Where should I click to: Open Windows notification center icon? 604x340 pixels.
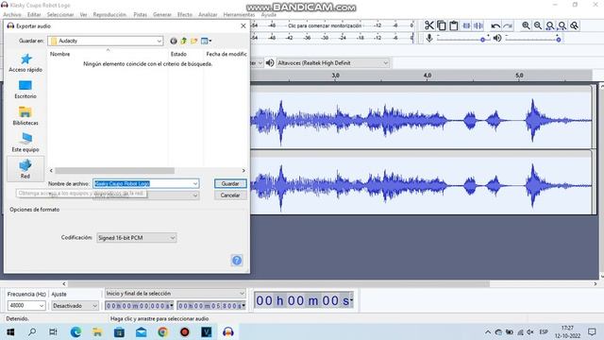point(592,331)
